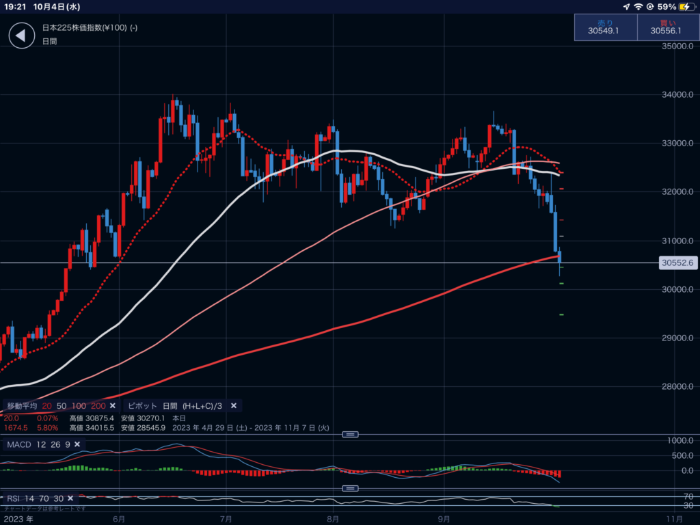
Task: Open the MACD 12 26 9 settings
Action: (x=38, y=445)
